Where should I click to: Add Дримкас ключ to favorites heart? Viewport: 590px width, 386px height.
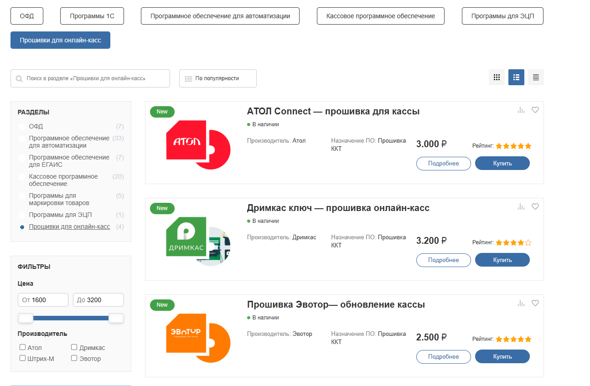[x=535, y=206]
